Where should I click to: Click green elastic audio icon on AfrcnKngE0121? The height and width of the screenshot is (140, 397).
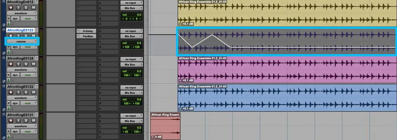[9, 136]
